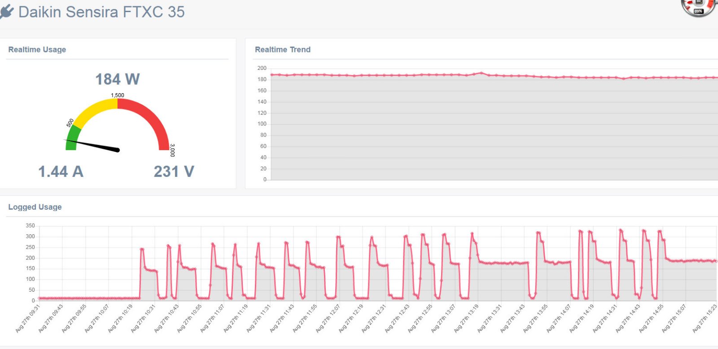Click the 1.44 A current reading
The height and width of the screenshot is (349, 718).
tap(61, 172)
